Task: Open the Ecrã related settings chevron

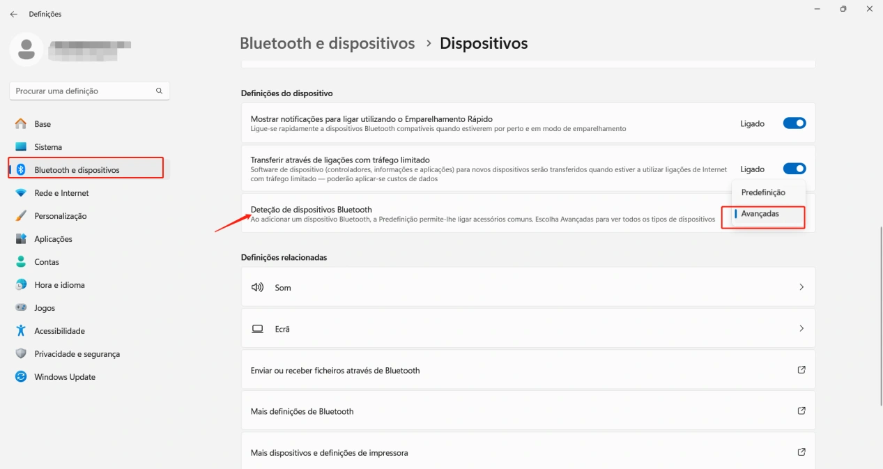Action: point(801,329)
